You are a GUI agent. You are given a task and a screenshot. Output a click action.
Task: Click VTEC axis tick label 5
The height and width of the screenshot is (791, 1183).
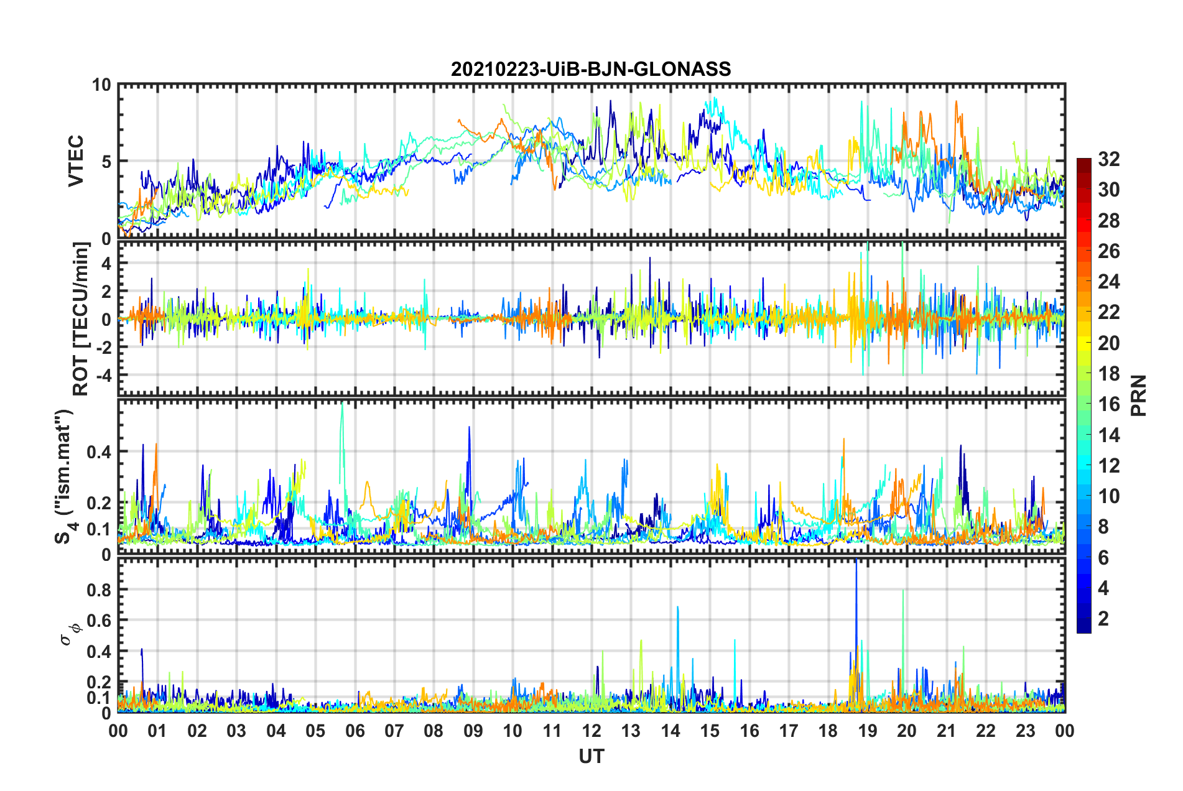coord(106,162)
